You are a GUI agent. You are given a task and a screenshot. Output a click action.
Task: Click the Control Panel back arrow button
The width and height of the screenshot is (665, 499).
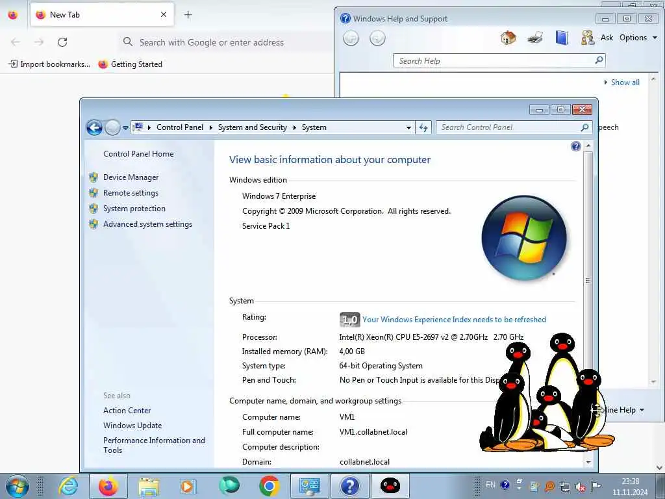94,127
